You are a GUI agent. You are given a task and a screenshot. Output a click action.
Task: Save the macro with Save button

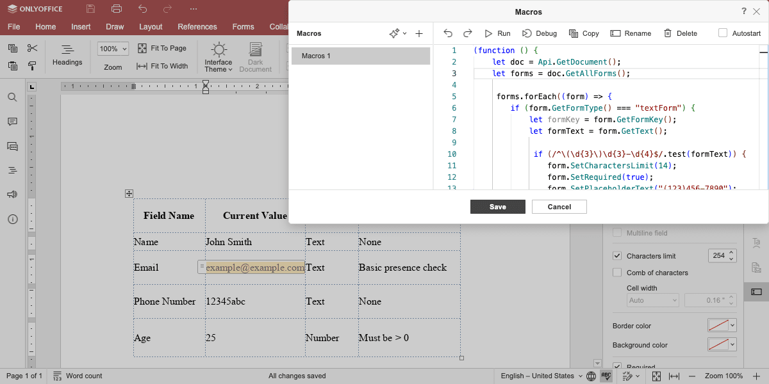498,207
